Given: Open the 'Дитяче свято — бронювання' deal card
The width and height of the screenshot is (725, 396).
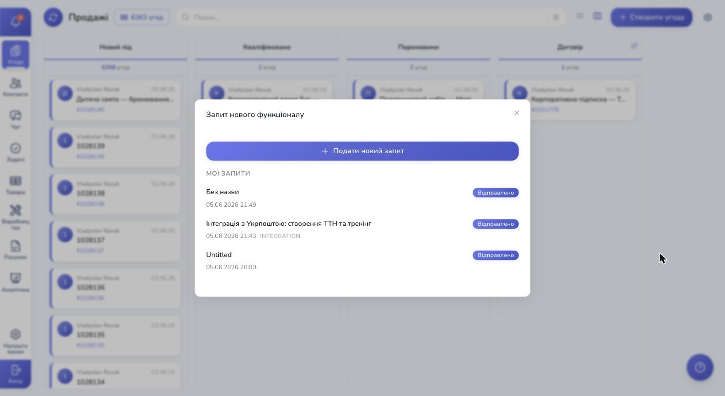Looking at the screenshot, I should click(x=115, y=100).
